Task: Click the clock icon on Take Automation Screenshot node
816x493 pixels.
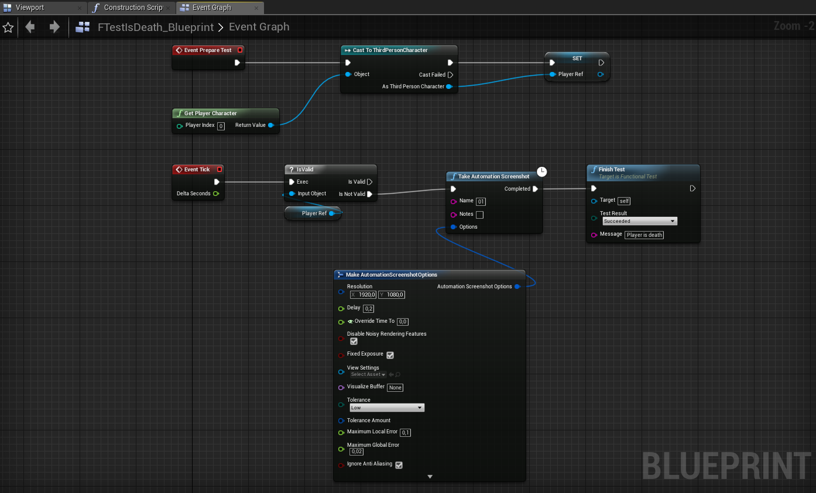Action: (x=541, y=171)
